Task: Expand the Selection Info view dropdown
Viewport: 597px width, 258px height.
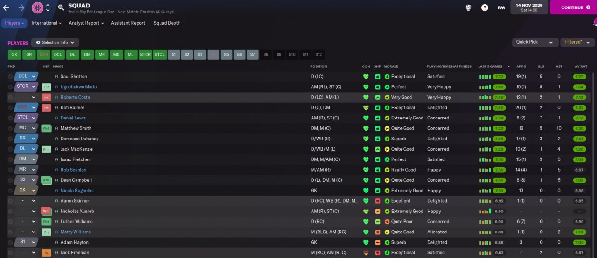Action: tap(55, 42)
